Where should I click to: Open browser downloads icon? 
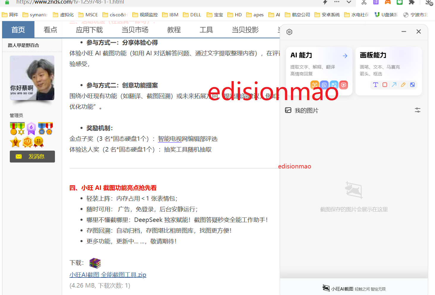429,3
